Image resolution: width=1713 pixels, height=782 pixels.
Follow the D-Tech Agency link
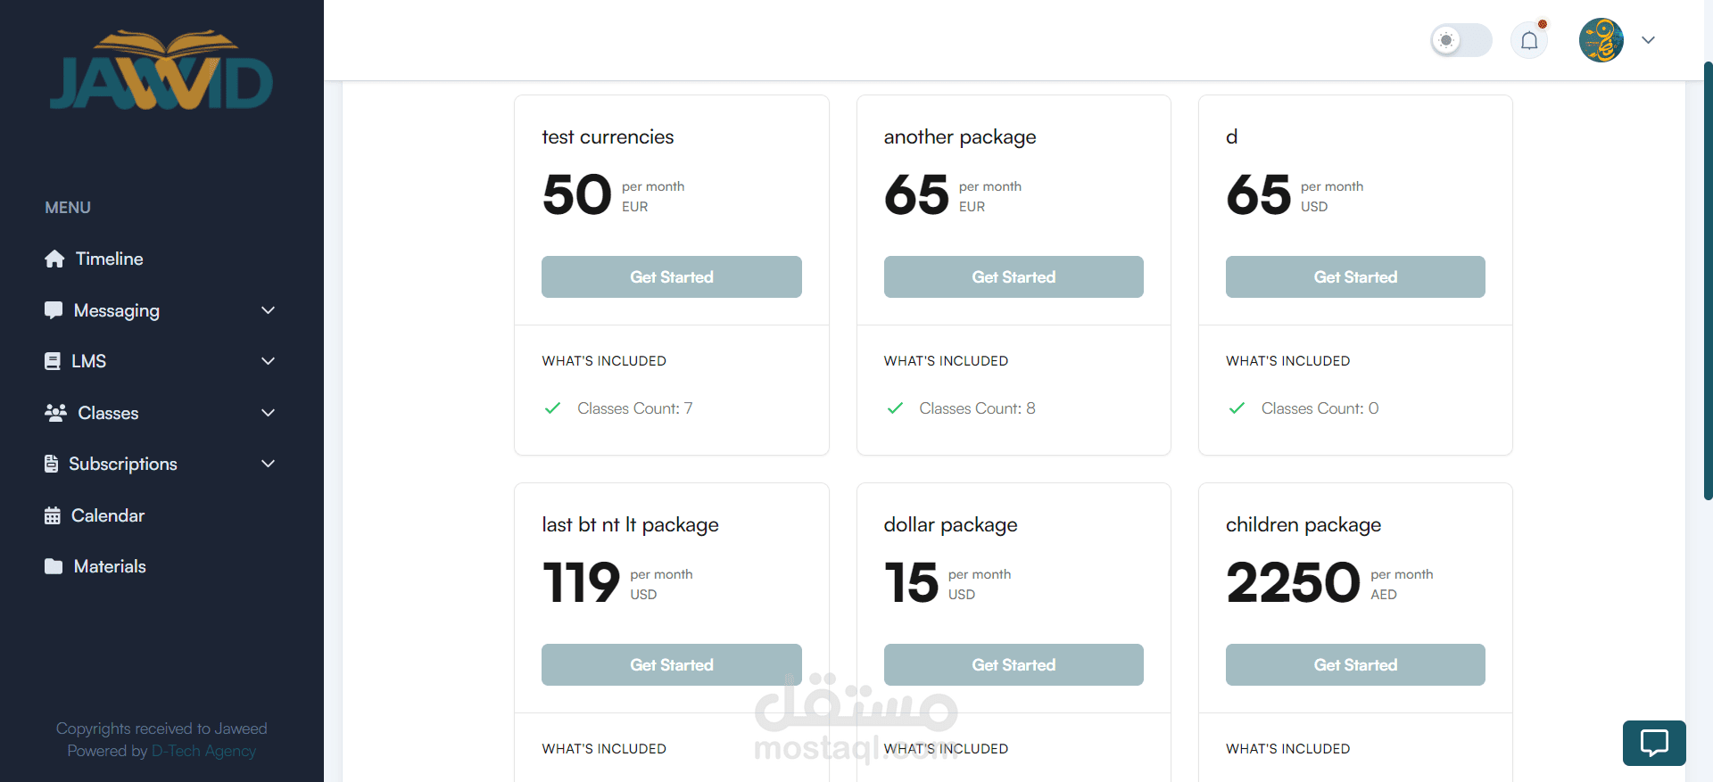203,751
